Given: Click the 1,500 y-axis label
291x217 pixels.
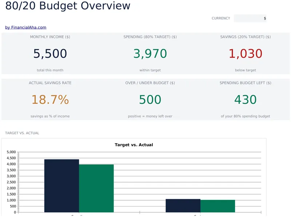Looking at the screenshot, I should (11, 194).
